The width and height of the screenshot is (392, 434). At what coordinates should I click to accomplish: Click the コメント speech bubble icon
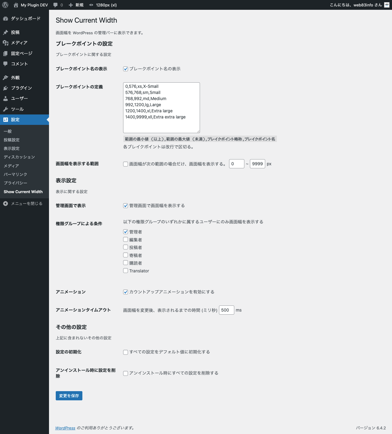coord(6,64)
